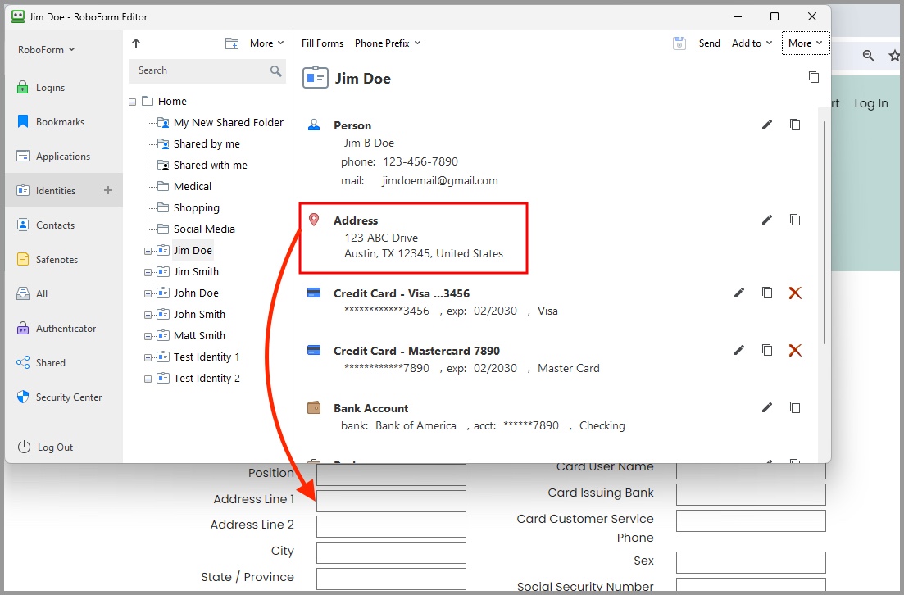This screenshot has height=595, width=904.
Task: Edit the Address section
Action: 767,220
